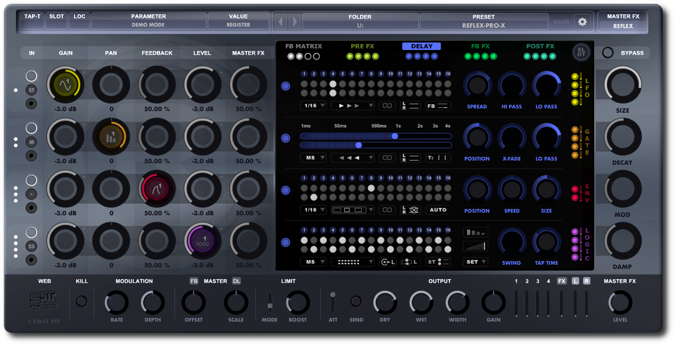Click the link icon beside the T: button
675x345 pixels.
coord(387,158)
